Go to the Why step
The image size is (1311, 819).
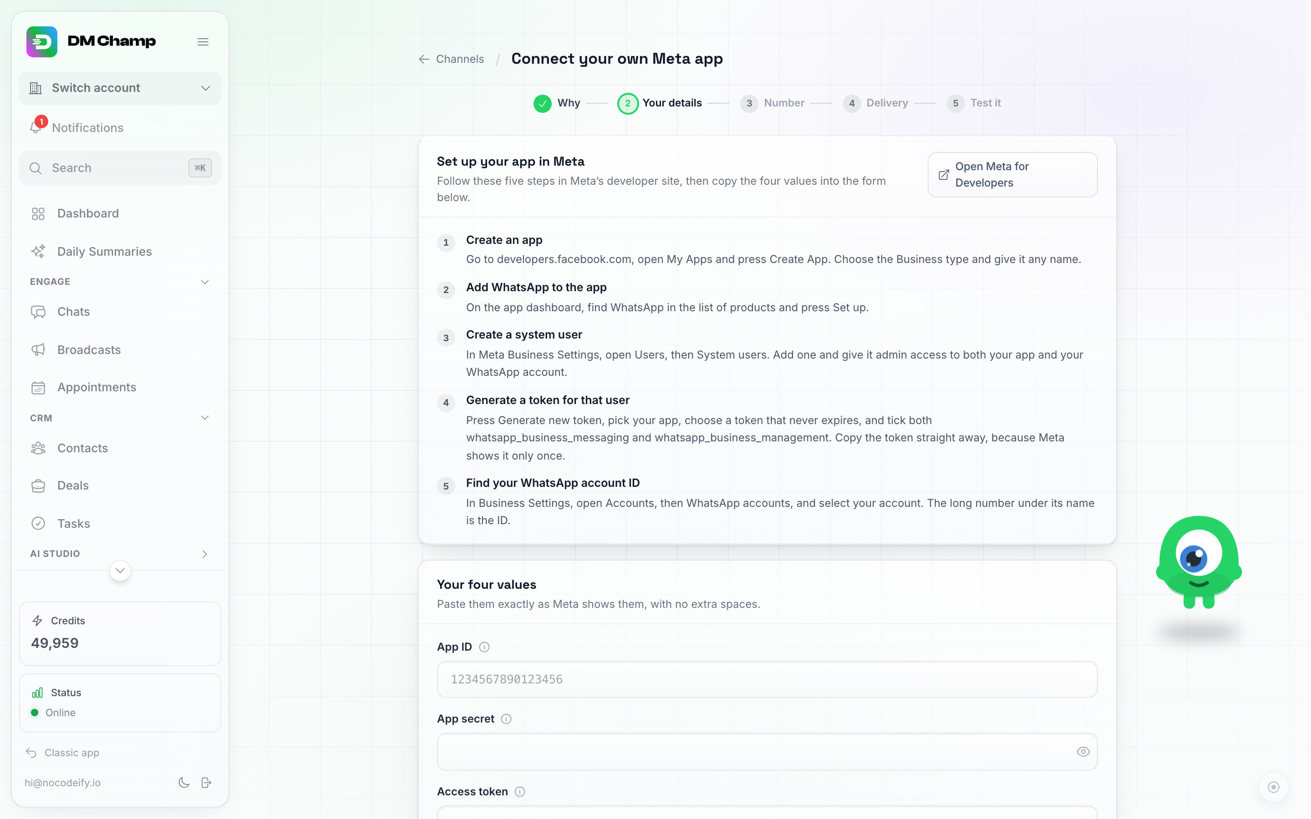(556, 103)
